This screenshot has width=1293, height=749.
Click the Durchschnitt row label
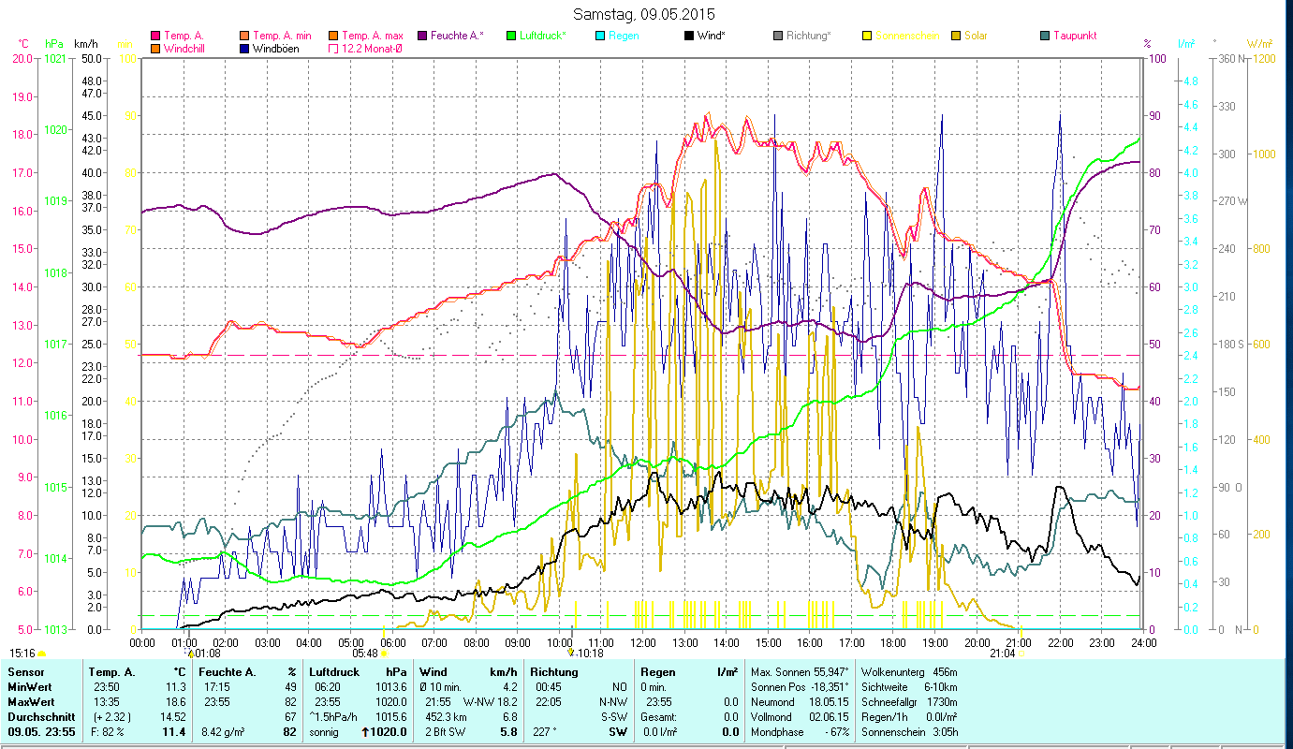tap(40, 716)
